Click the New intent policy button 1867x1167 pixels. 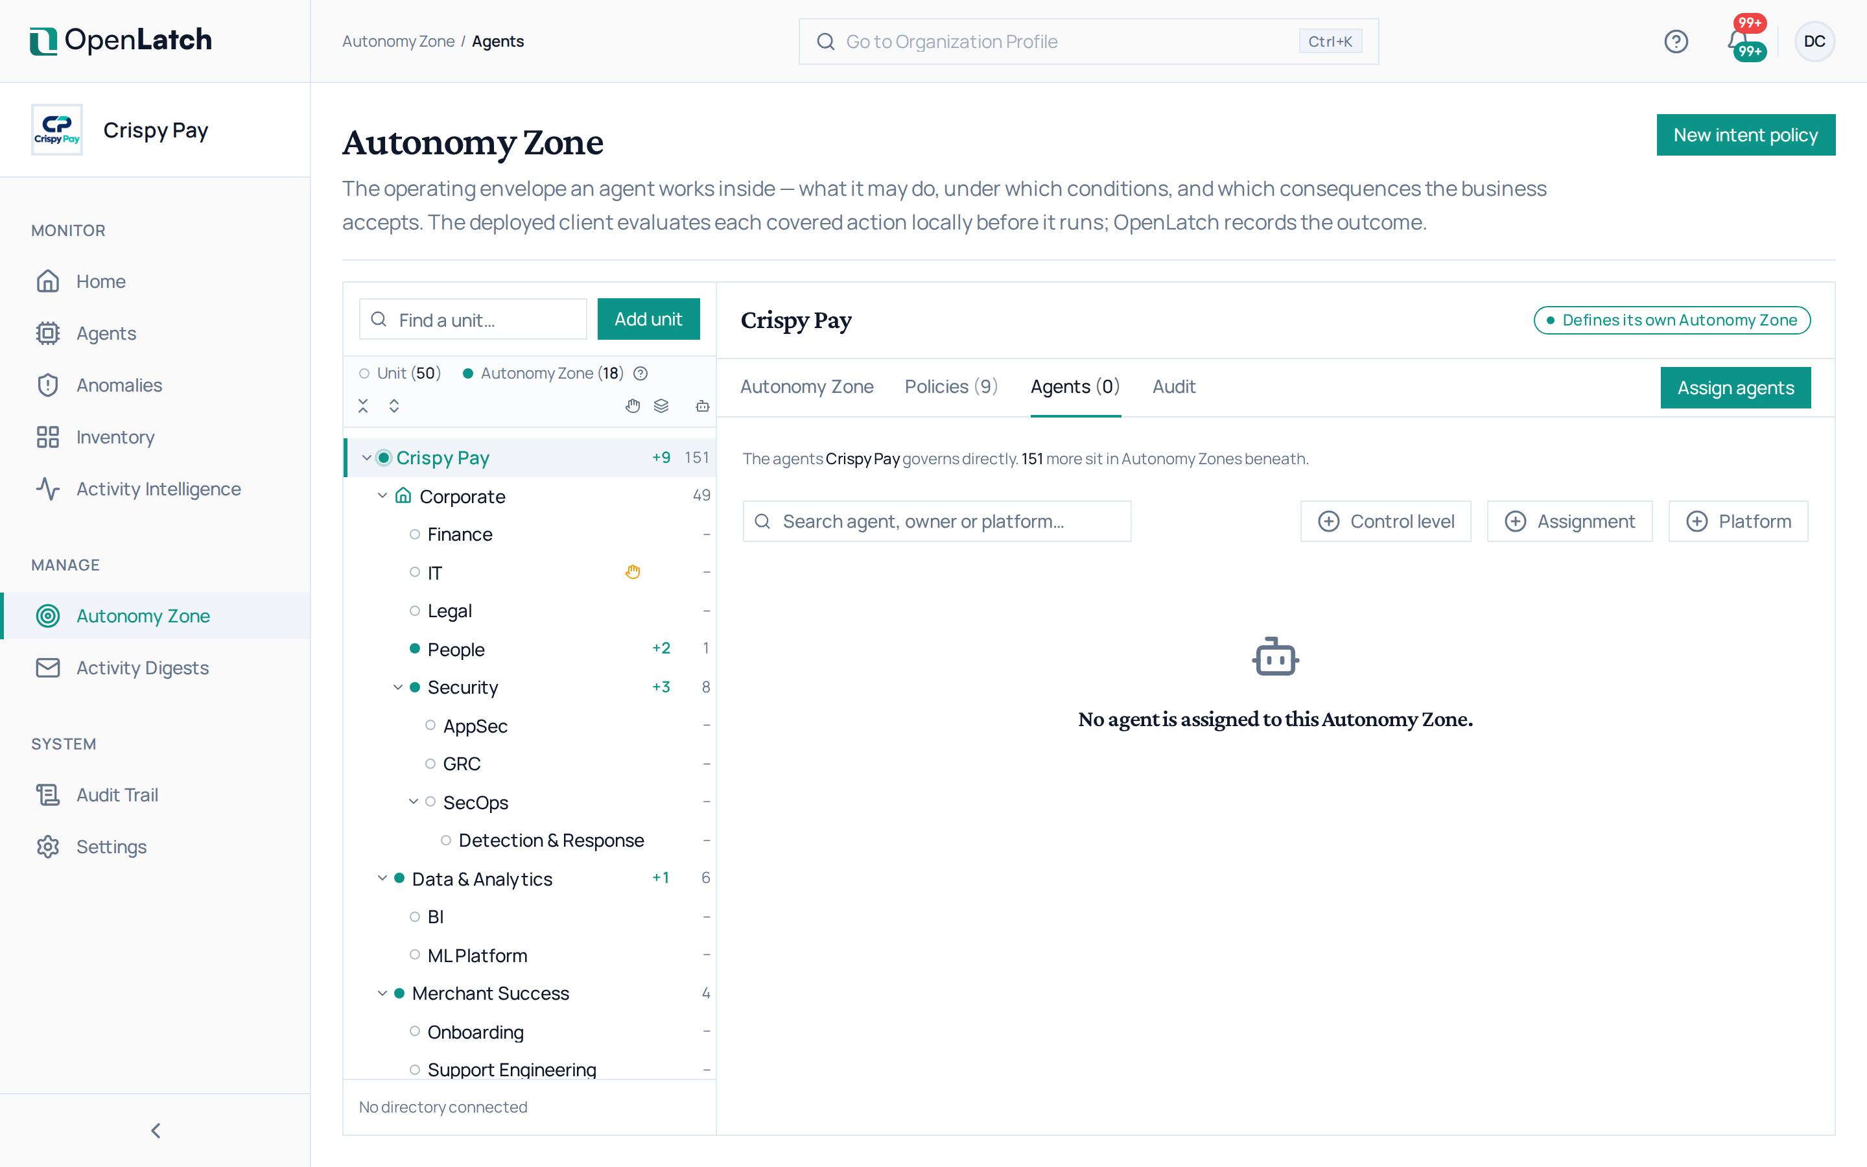coord(1745,135)
